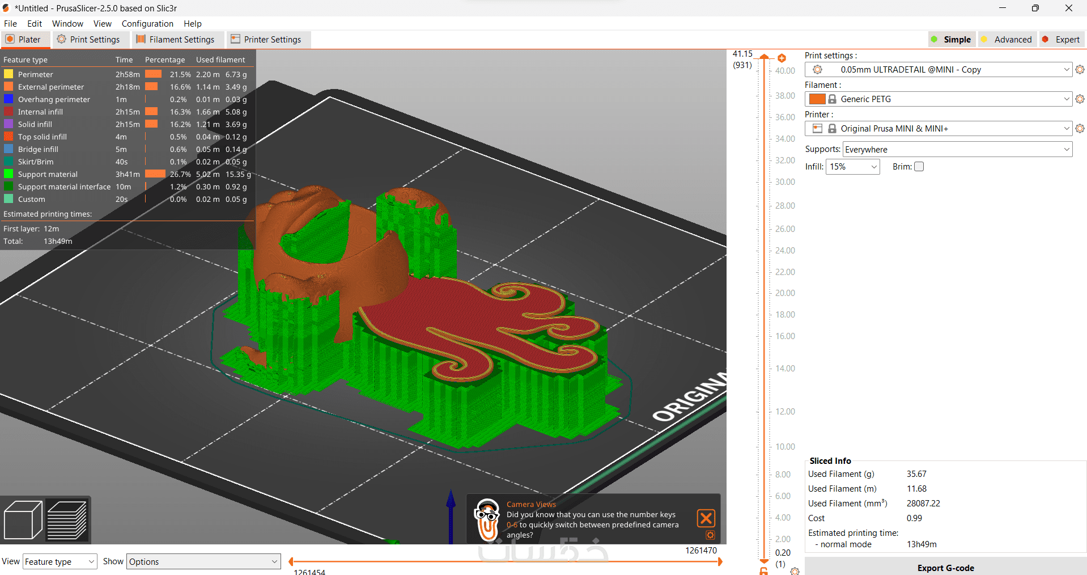Enable the Brim checkbox
1087x575 pixels.
919,167
